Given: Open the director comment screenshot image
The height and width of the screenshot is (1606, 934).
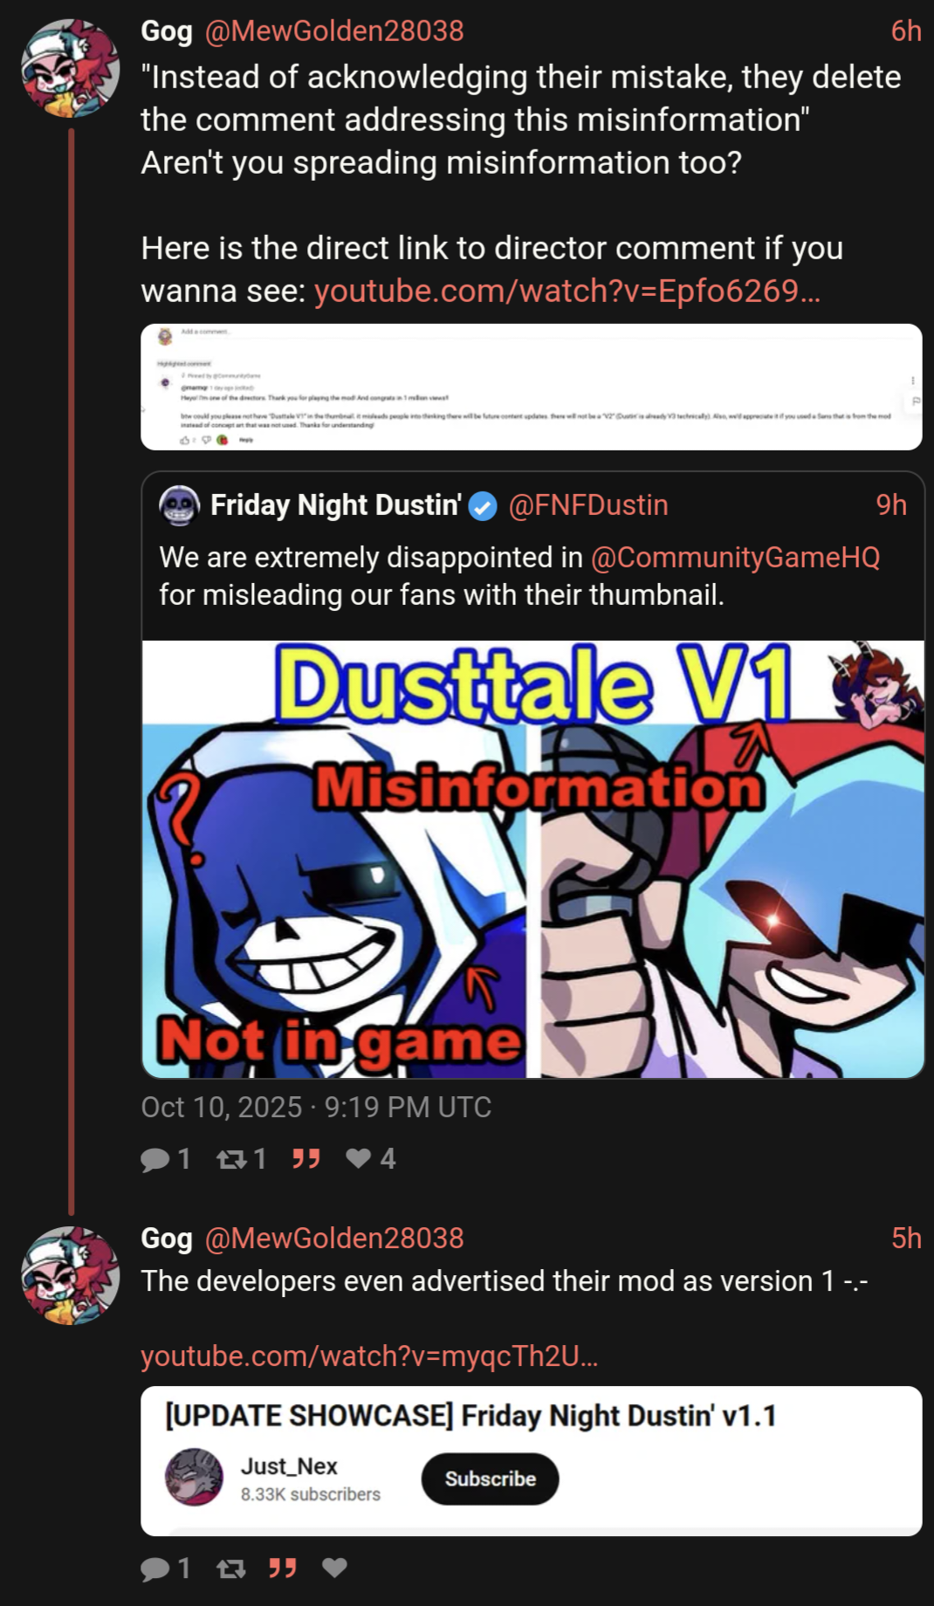Looking at the screenshot, I should click(x=531, y=387).
